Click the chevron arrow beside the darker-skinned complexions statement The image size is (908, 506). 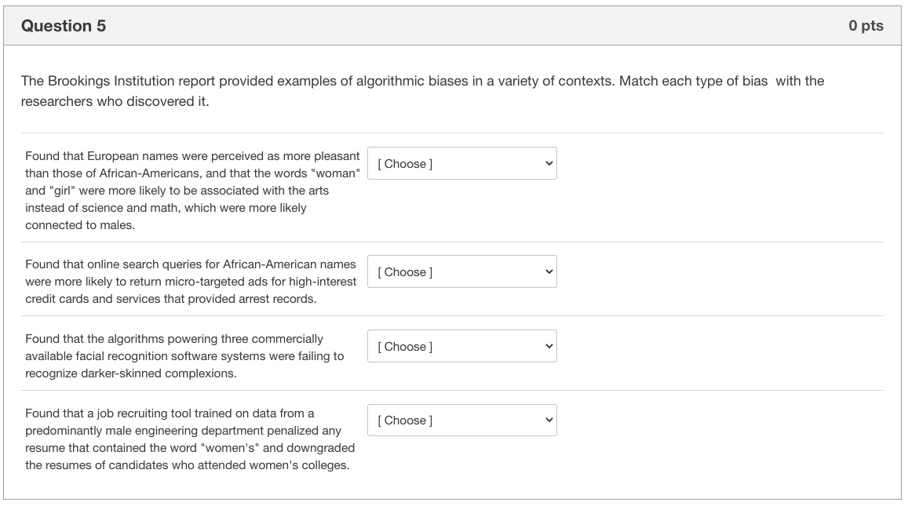pos(549,346)
